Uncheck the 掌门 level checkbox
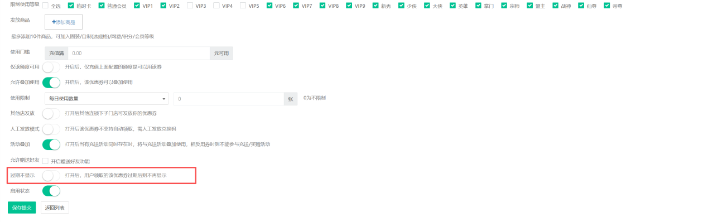This screenshot has height=222, width=708. tap(478, 6)
